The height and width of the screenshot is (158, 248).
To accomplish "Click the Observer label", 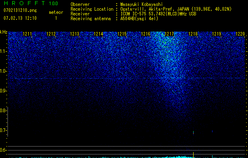I will tap(80, 4).
